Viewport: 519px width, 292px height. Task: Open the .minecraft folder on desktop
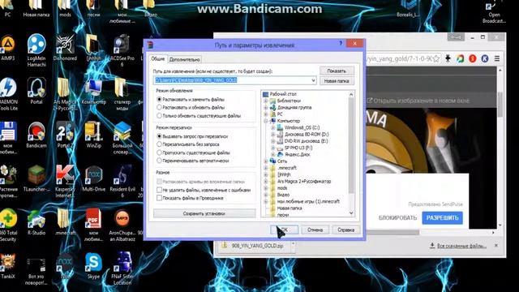point(65,222)
